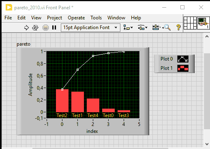The width and height of the screenshot is (210, 149).
Task: Click the pareto graph label
Action: point(24,44)
